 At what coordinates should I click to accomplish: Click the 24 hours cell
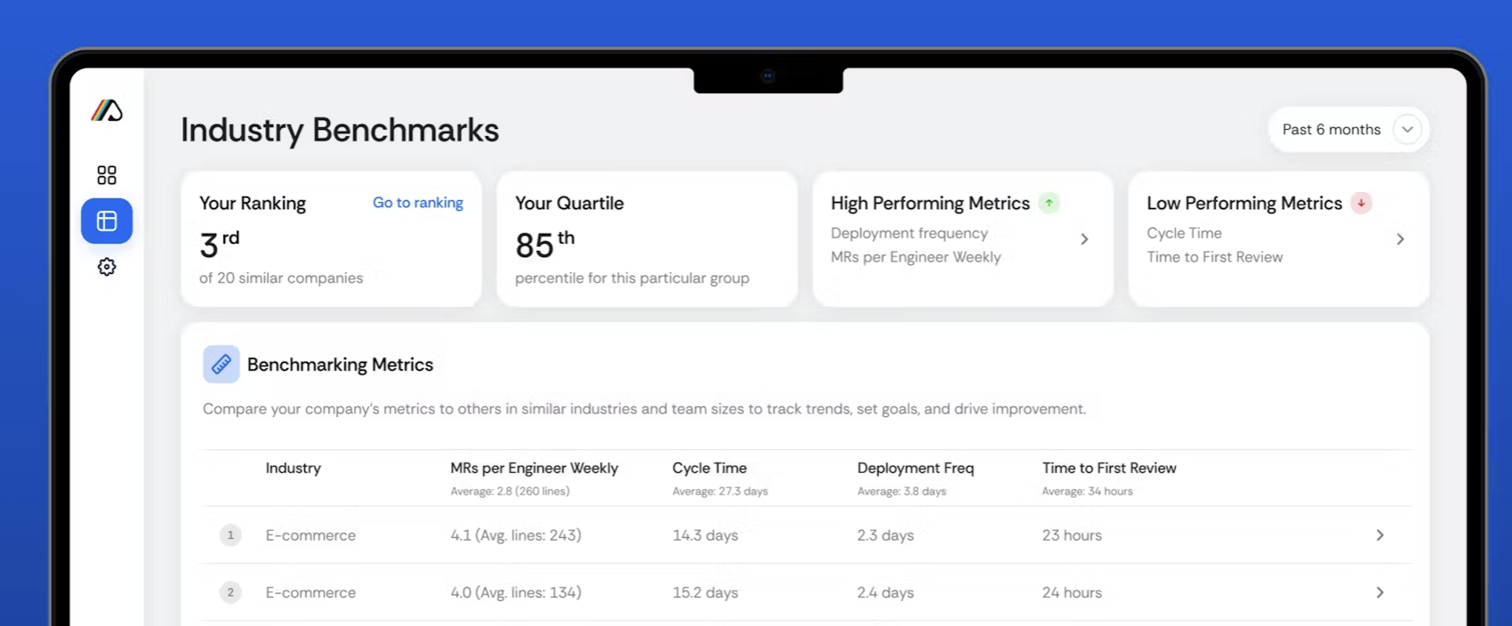pyautogui.click(x=1072, y=592)
